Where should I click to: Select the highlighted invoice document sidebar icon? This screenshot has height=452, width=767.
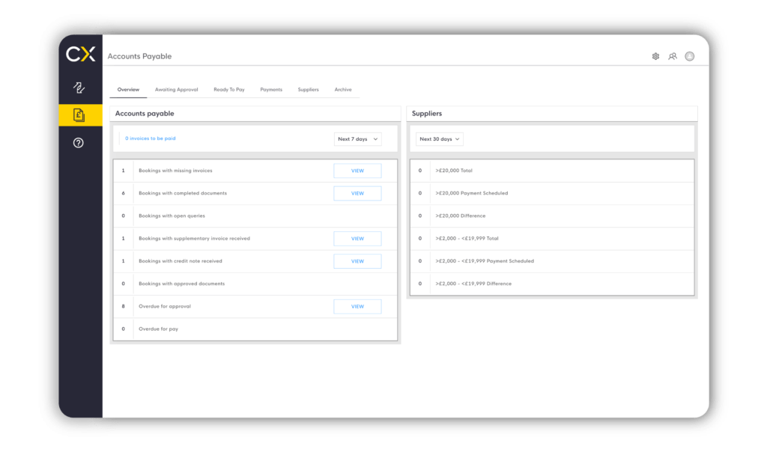click(x=79, y=114)
